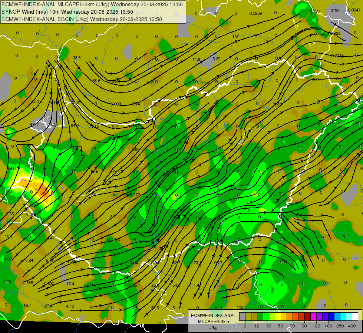The image size is (363, 333).
Task: Click the map value 4.47
Action: tap(51, 238)
